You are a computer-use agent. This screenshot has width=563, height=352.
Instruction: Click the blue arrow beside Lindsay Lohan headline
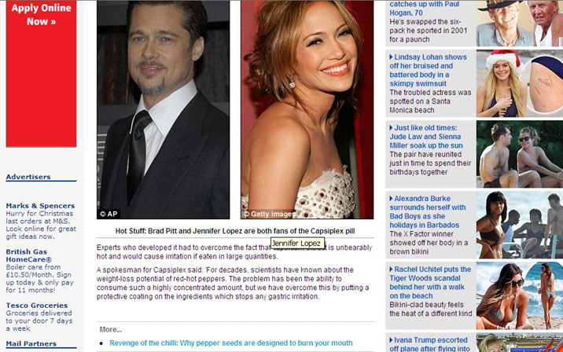point(391,57)
